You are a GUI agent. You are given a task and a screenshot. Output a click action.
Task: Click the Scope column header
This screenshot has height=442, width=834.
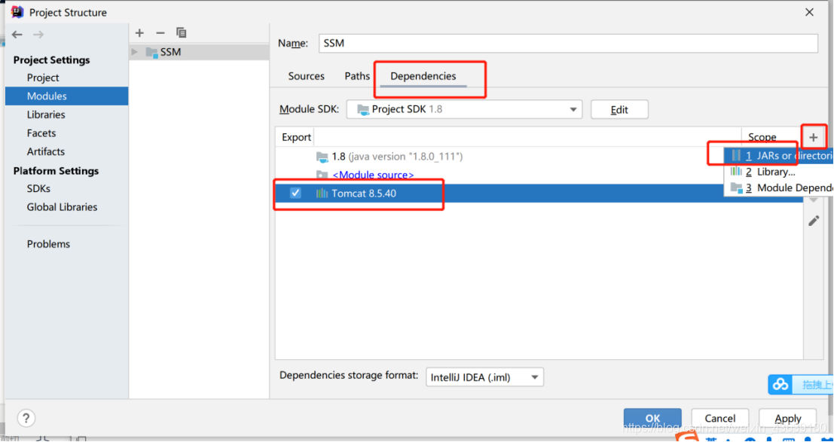(762, 137)
